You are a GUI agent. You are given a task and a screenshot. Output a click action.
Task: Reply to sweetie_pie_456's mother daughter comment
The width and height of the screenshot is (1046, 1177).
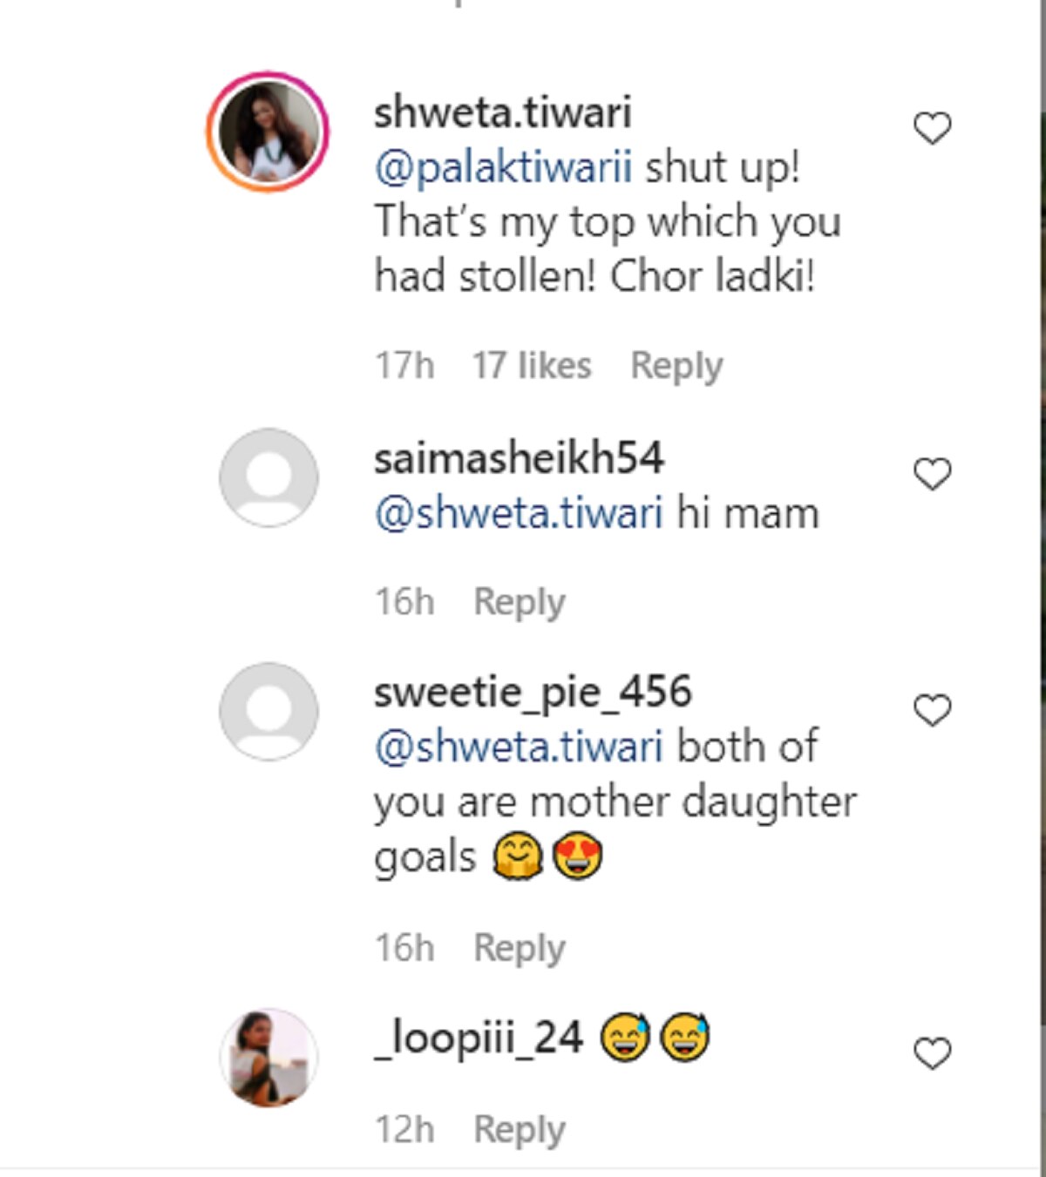click(519, 948)
